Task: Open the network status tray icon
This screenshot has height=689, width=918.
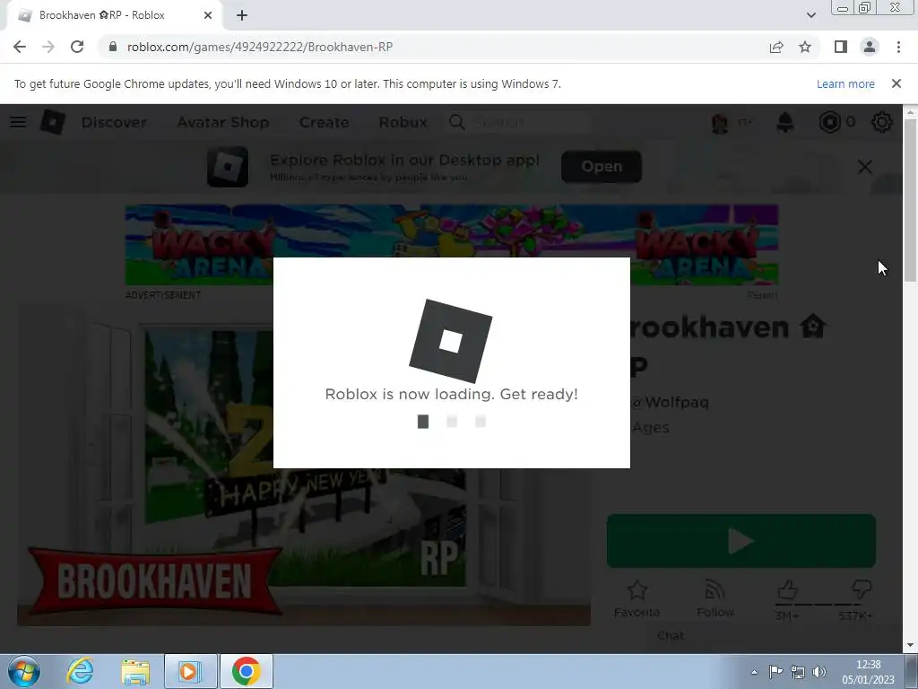Action: pyautogui.click(x=797, y=671)
